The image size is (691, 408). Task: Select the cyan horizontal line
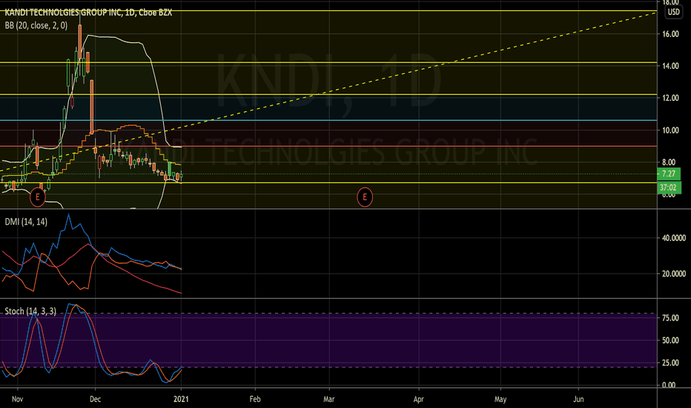[328, 120]
